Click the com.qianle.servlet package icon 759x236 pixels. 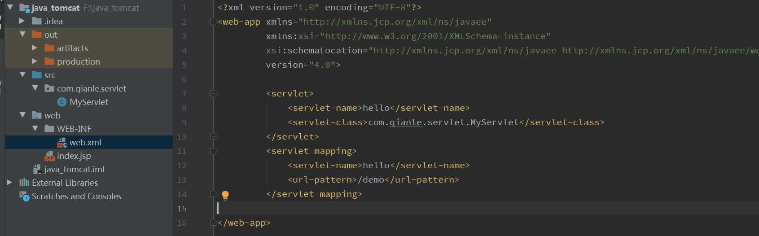[x=49, y=88]
